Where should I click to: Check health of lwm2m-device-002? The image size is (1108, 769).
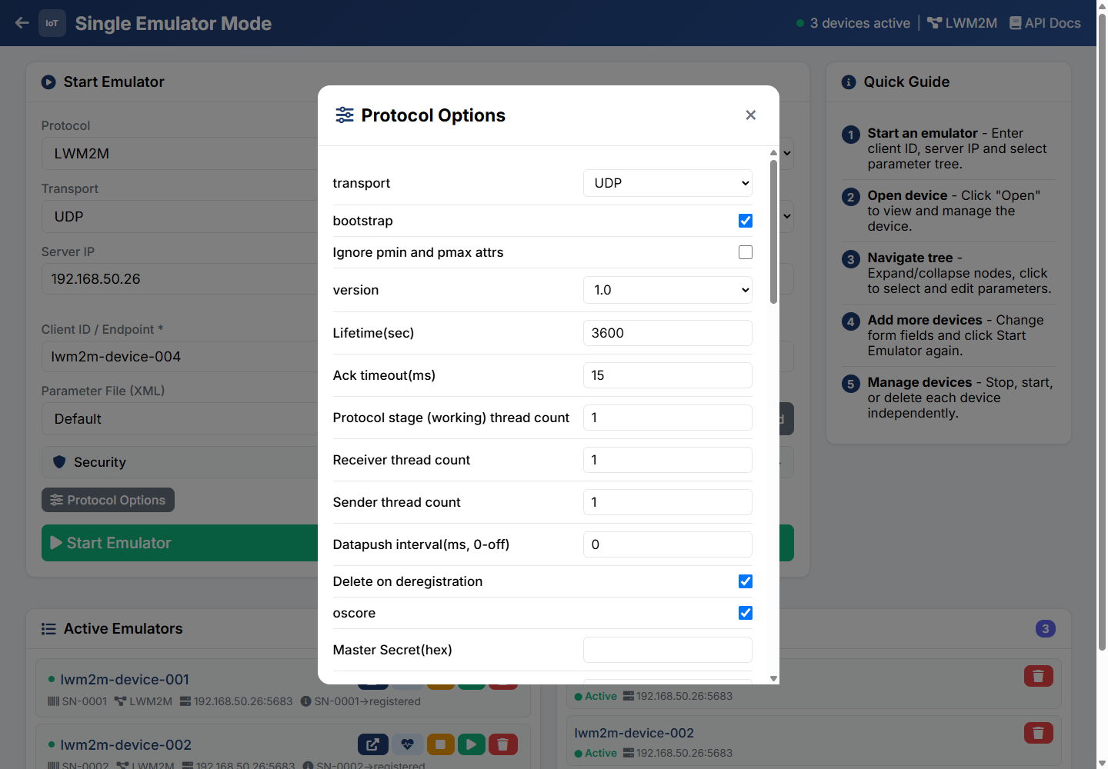407,744
